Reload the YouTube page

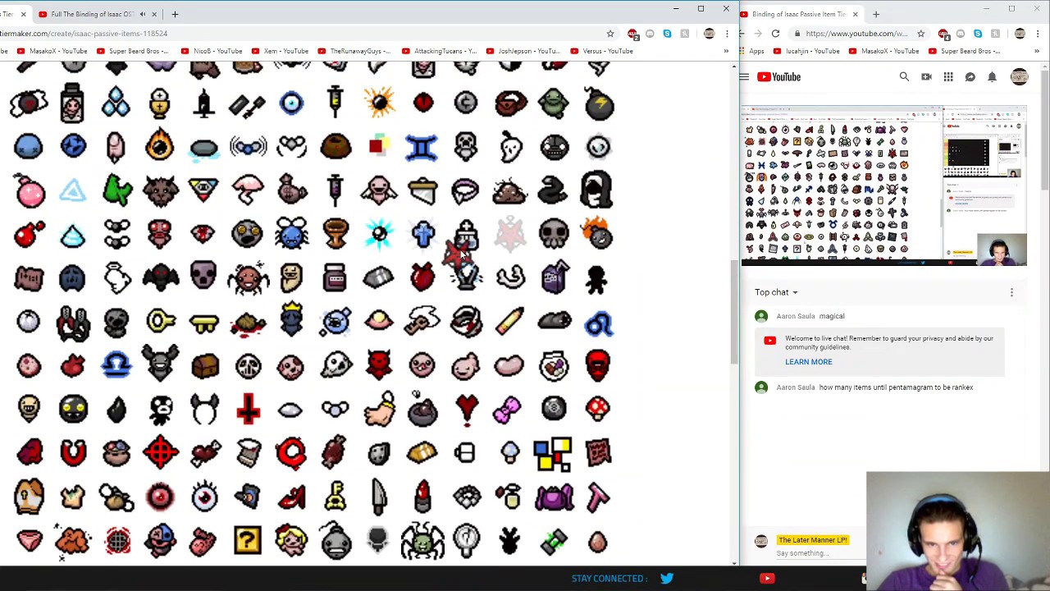pyautogui.click(x=775, y=34)
